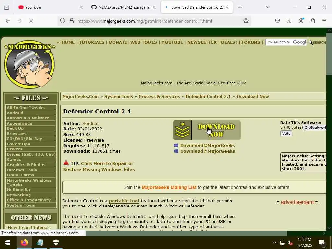Image resolution: width=332 pixels, height=249 pixels.
Task: Click the page vertical scrollbar
Action: tap(329, 54)
